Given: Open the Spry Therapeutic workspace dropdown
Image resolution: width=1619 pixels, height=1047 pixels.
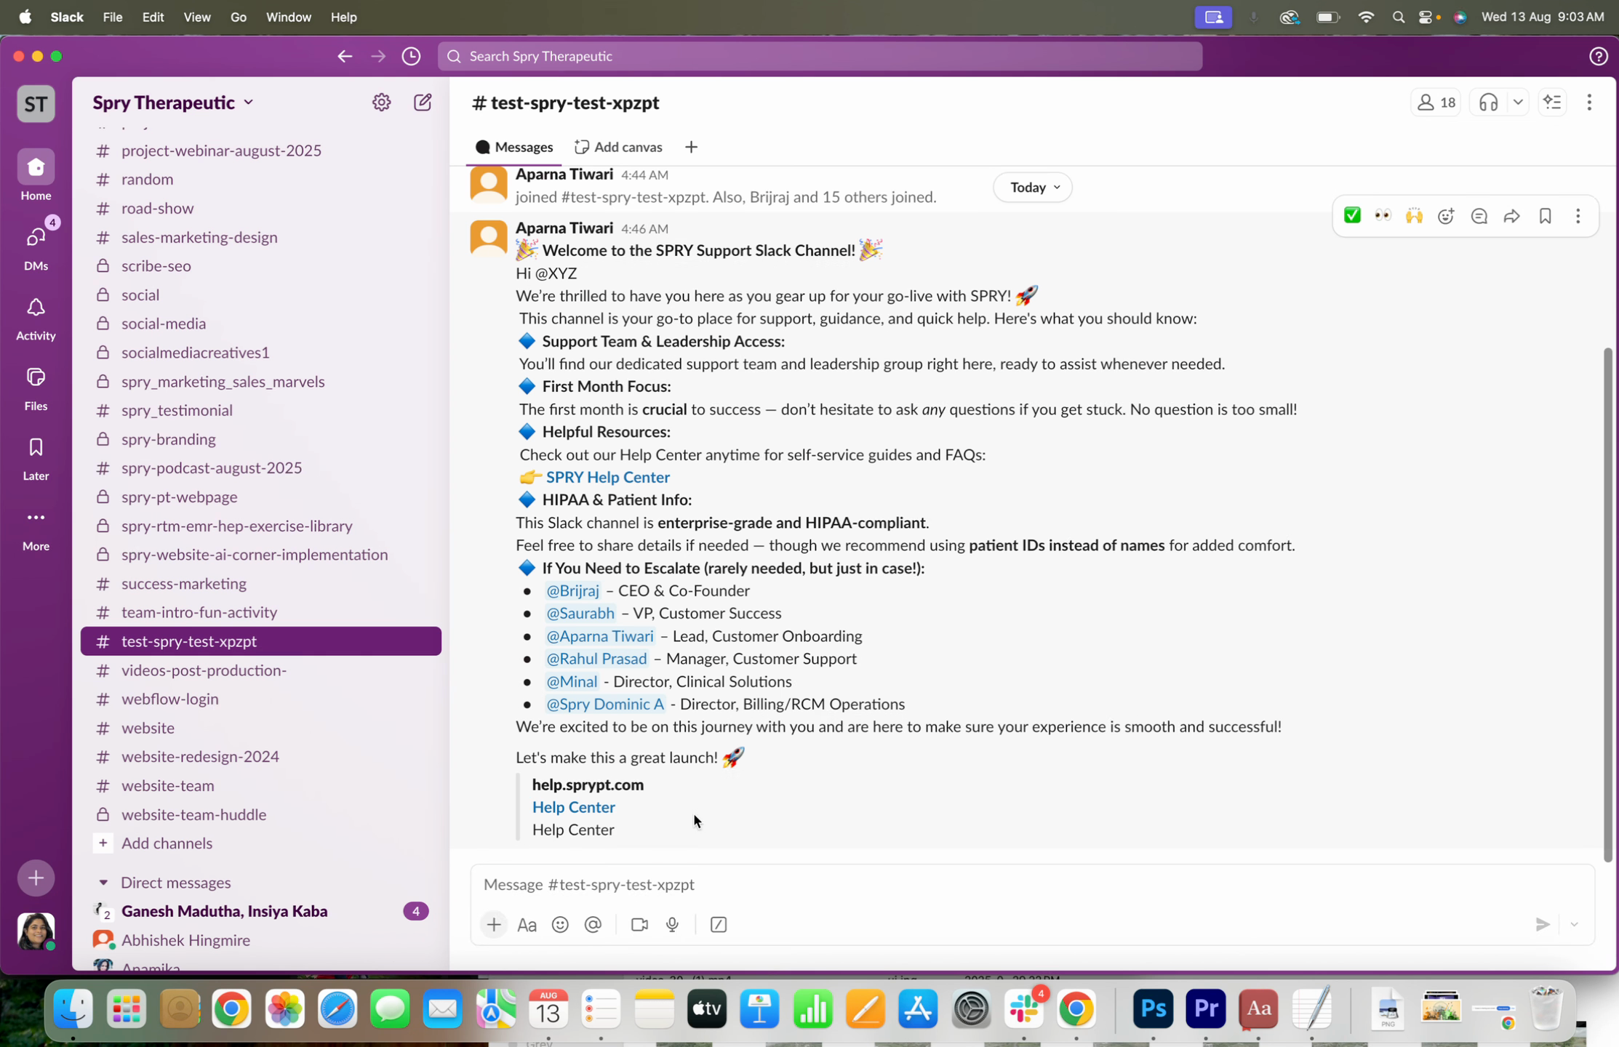Looking at the screenshot, I should [x=173, y=103].
